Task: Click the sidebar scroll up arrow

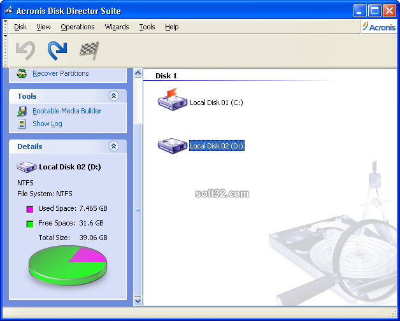Action: (138, 73)
